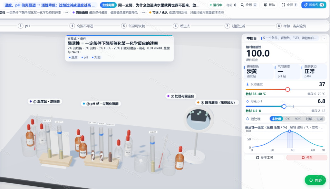This screenshot has height=189, width=330.
Task: Open the 气泡速率 readout card
Action: (287, 71)
